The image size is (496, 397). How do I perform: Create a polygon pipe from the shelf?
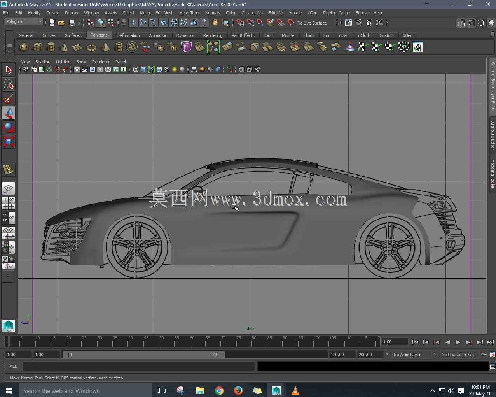119,47
